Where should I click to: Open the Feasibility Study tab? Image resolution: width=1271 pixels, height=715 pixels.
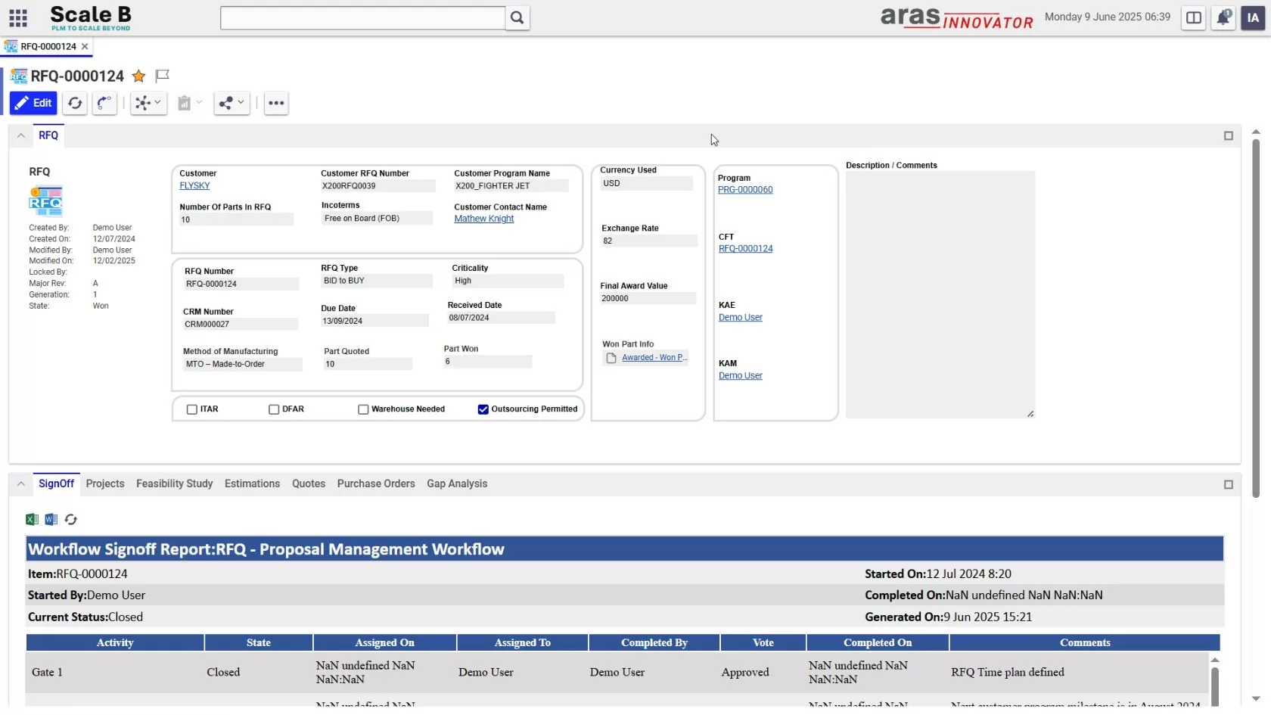(173, 483)
